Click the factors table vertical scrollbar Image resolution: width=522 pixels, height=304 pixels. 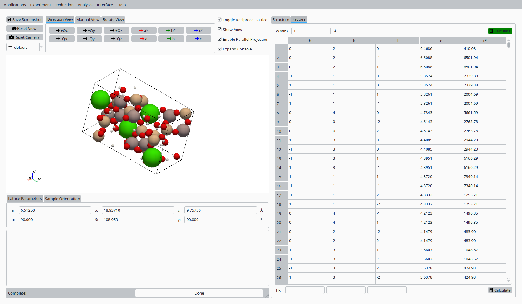pyautogui.click(x=508, y=148)
